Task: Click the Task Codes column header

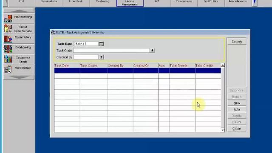Action: pyautogui.click(x=93, y=65)
